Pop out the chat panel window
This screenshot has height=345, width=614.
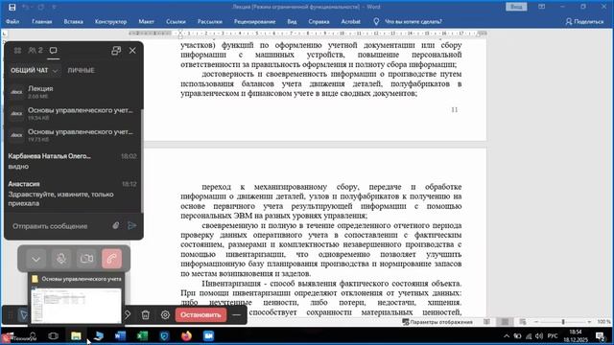tap(116, 51)
